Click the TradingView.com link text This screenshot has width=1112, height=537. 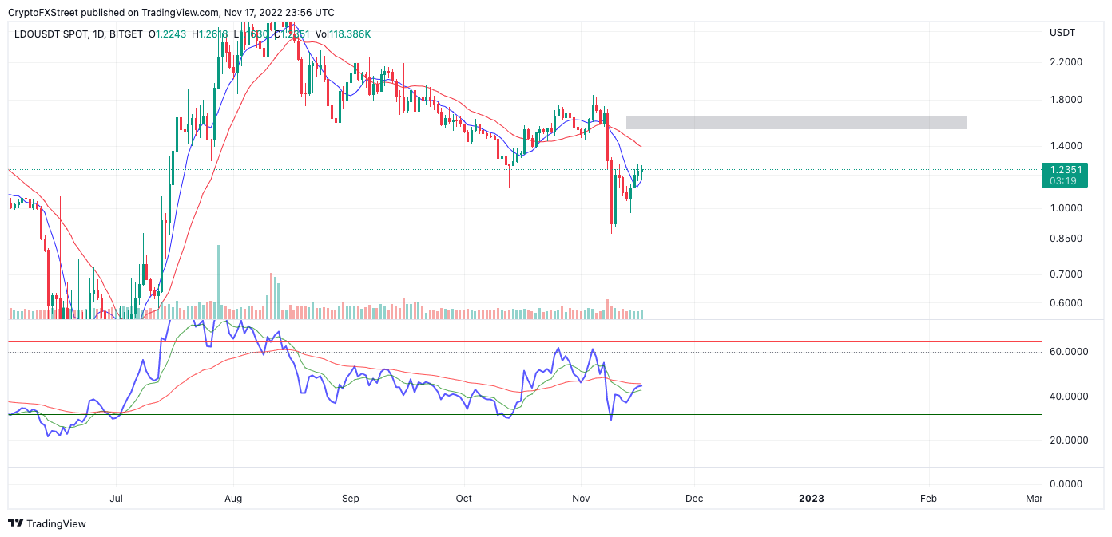pos(180,12)
